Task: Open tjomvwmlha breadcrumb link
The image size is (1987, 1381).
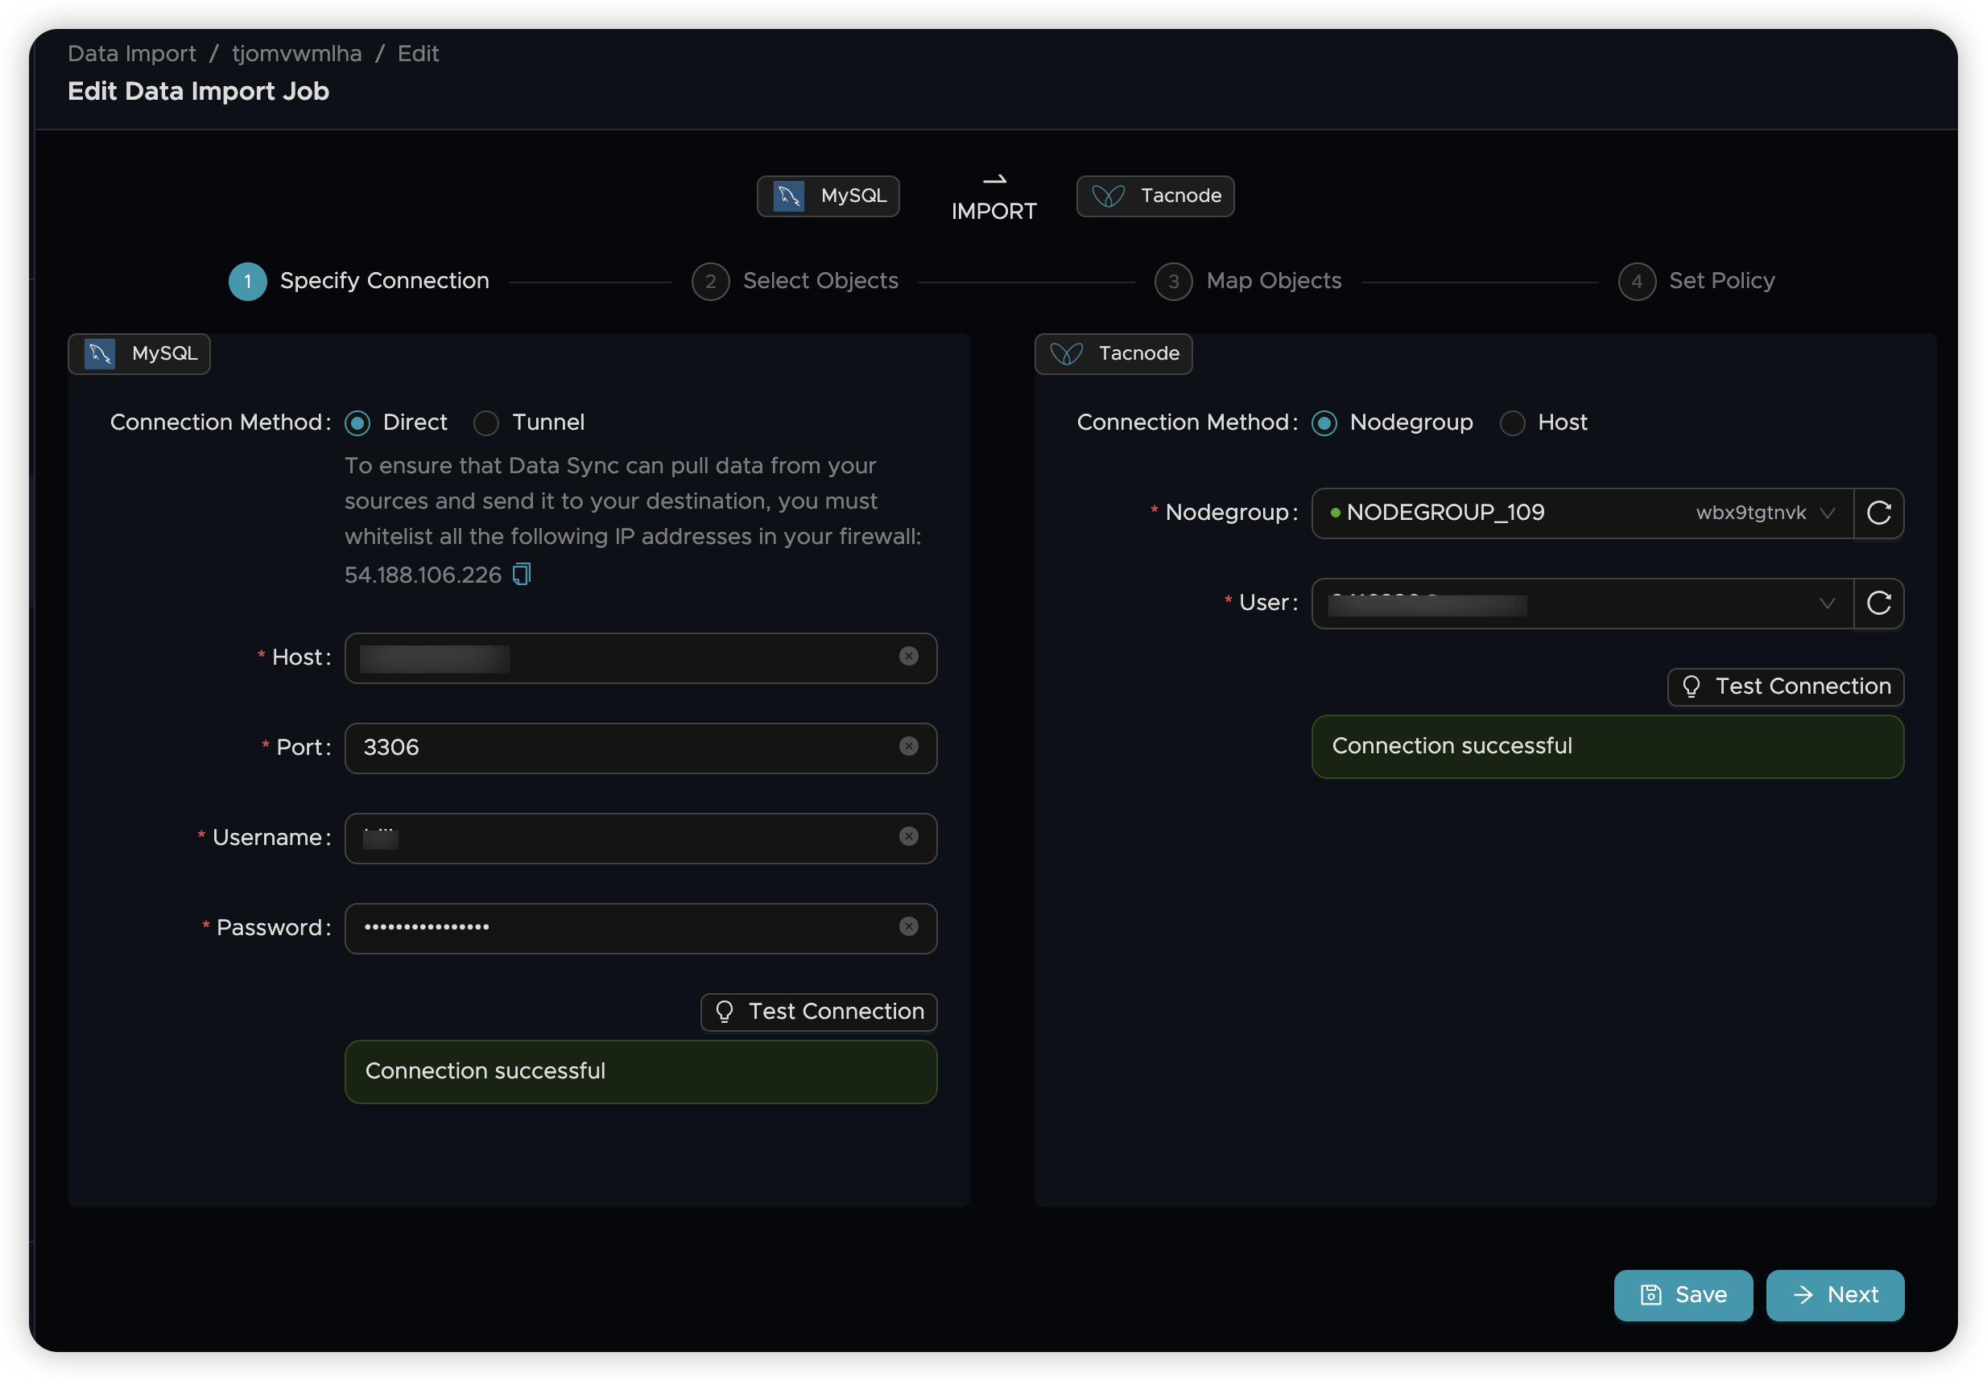Action: pos(297,54)
